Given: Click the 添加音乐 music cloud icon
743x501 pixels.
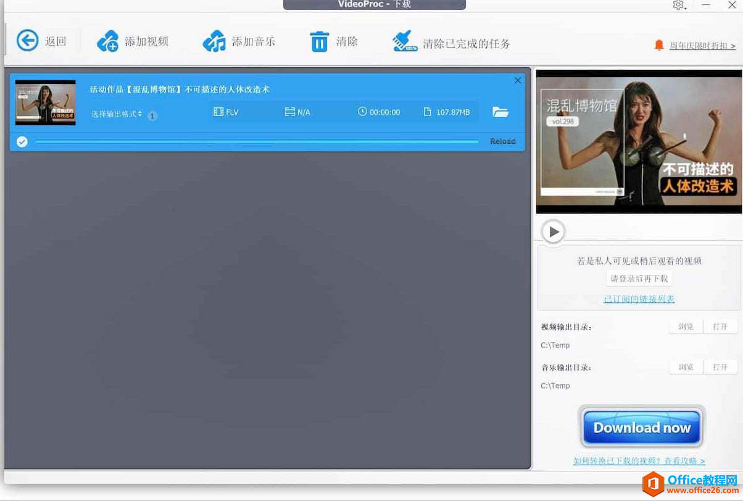Looking at the screenshot, I should [214, 41].
